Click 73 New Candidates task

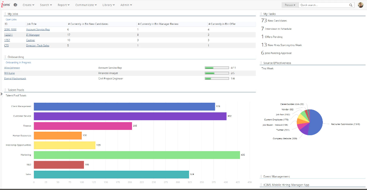(x=274, y=21)
